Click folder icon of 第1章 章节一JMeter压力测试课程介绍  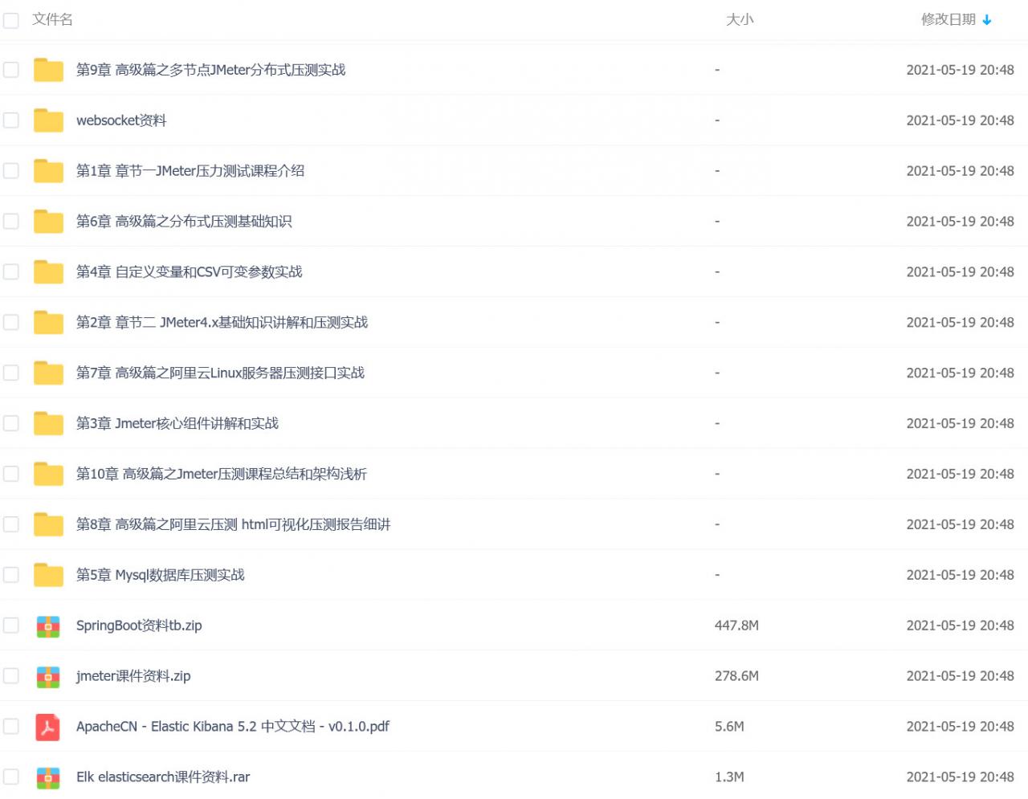48,171
